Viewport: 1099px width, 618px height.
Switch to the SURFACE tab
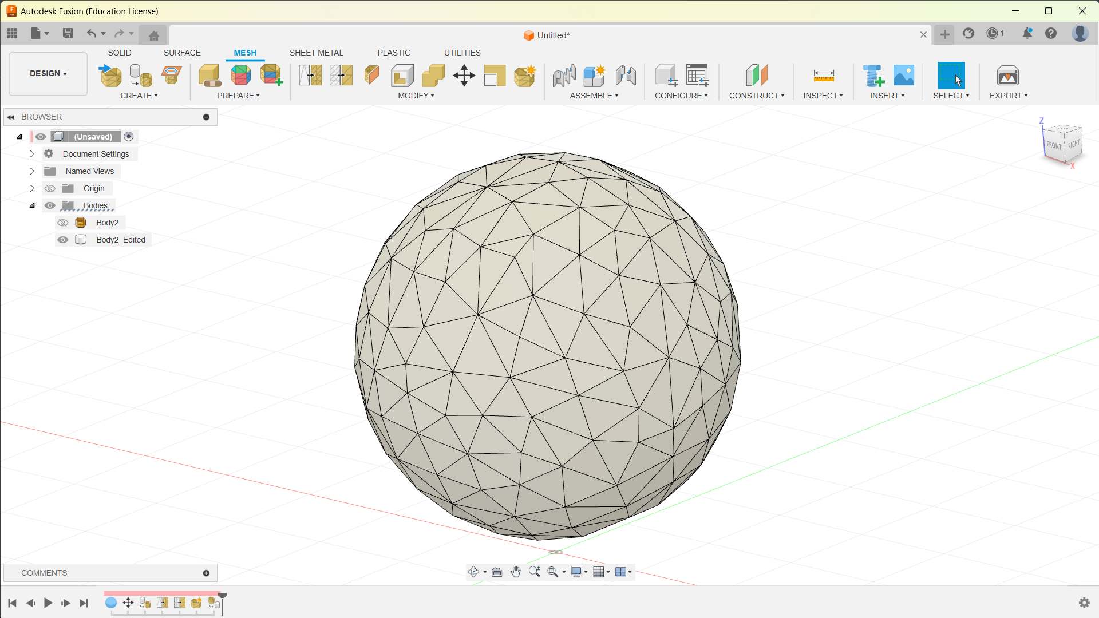182,52
